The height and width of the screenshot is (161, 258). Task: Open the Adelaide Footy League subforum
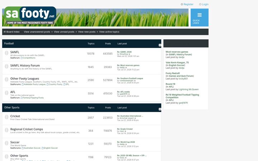point(34,84)
